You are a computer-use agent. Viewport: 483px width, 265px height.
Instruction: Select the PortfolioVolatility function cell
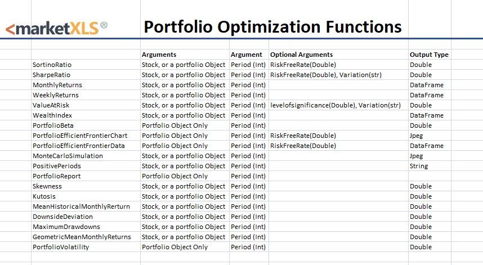(x=61, y=247)
